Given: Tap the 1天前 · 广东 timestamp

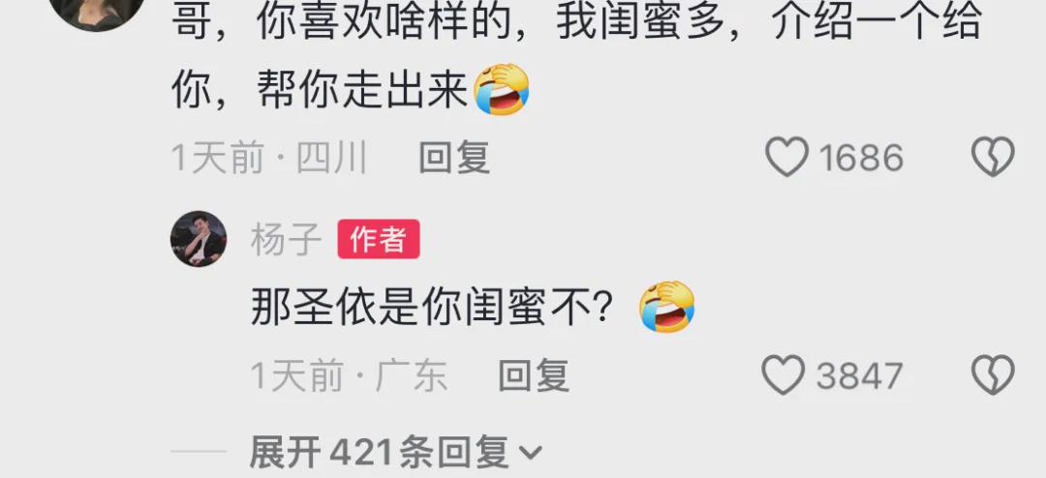Looking at the screenshot, I should (x=349, y=376).
